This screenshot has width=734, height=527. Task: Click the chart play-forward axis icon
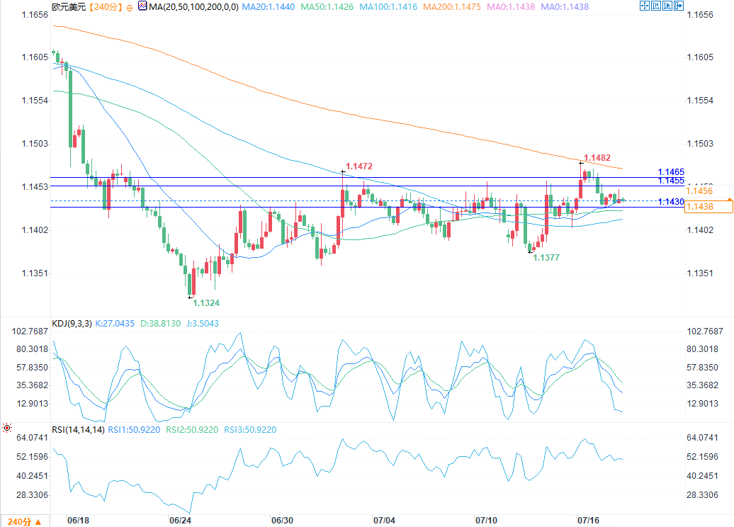tap(667, 6)
